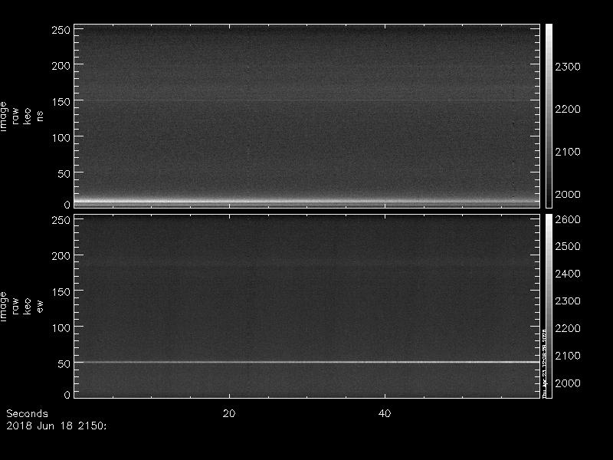Screen dimensions: 613x460
Task: Click the 150 label on ns plot
Action: (61, 102)
